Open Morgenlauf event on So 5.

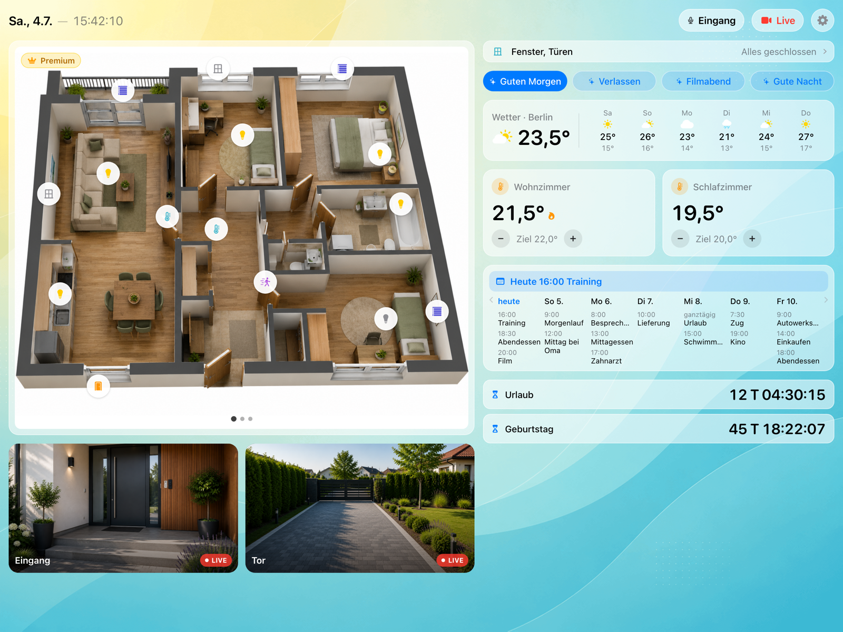(x=564, y=319)
